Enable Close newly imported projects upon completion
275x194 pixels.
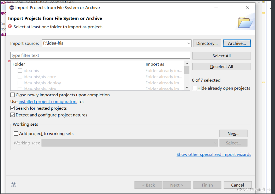(x=12, y=95)
